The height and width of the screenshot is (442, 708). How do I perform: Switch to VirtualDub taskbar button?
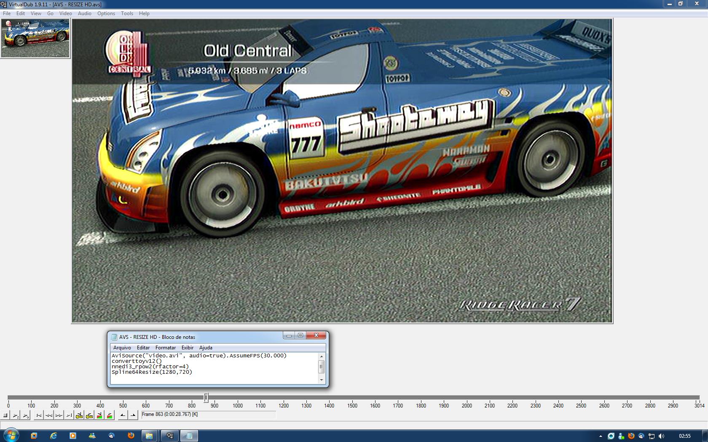click(x=170, y=436)
